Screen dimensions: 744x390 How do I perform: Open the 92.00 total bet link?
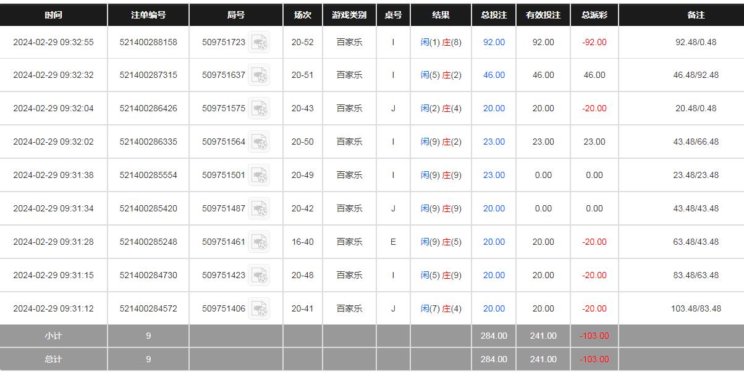[494, 42]
